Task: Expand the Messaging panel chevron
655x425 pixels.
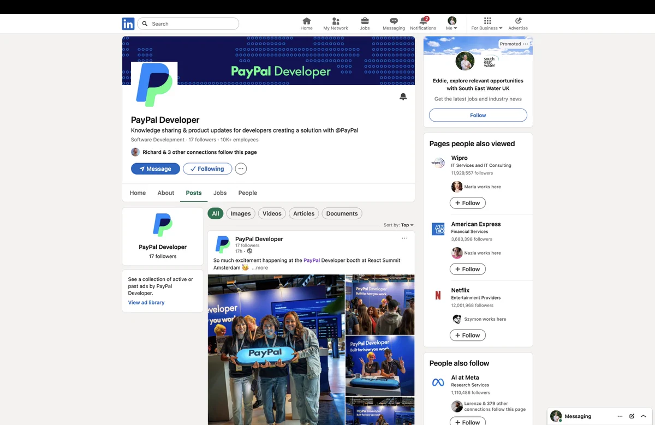Action: pos(644,416)
